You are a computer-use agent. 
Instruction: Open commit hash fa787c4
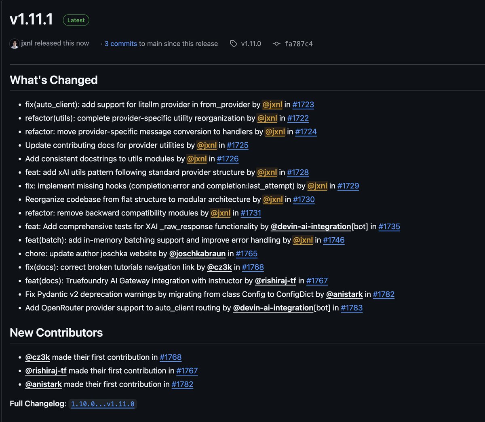point(298,44)
